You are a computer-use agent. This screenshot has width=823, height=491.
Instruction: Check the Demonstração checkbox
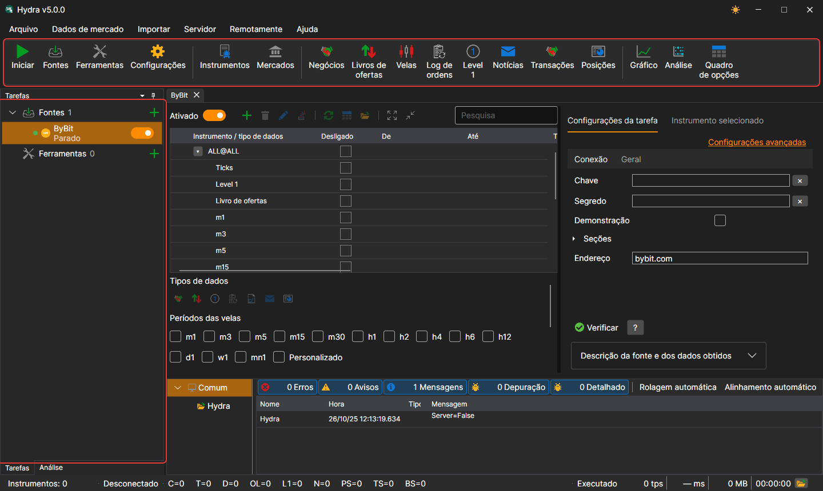coord(720,220)
